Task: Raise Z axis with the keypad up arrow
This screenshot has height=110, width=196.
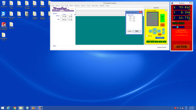Action: click(164, 30)
